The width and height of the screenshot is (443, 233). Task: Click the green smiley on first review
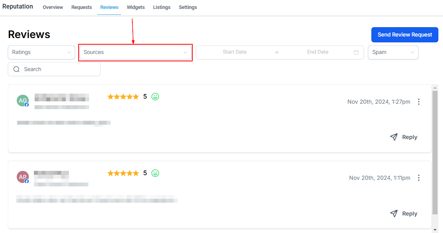pyautogui.click(x=155, y=97)
